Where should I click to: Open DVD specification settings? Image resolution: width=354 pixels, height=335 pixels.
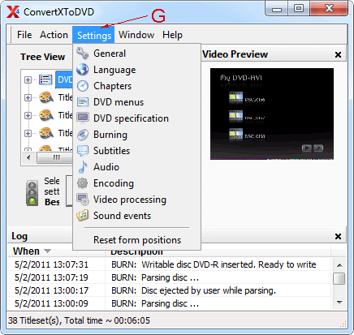point(136,118)
